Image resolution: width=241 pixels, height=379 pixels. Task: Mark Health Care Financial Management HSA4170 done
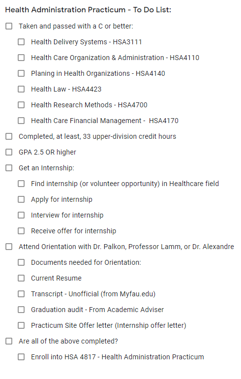click(21, 121)
